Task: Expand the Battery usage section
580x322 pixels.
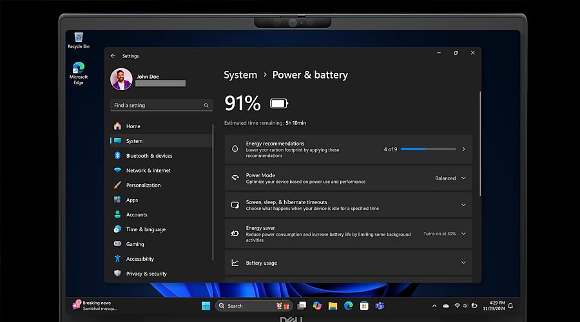Action: (x=463, y=263)
